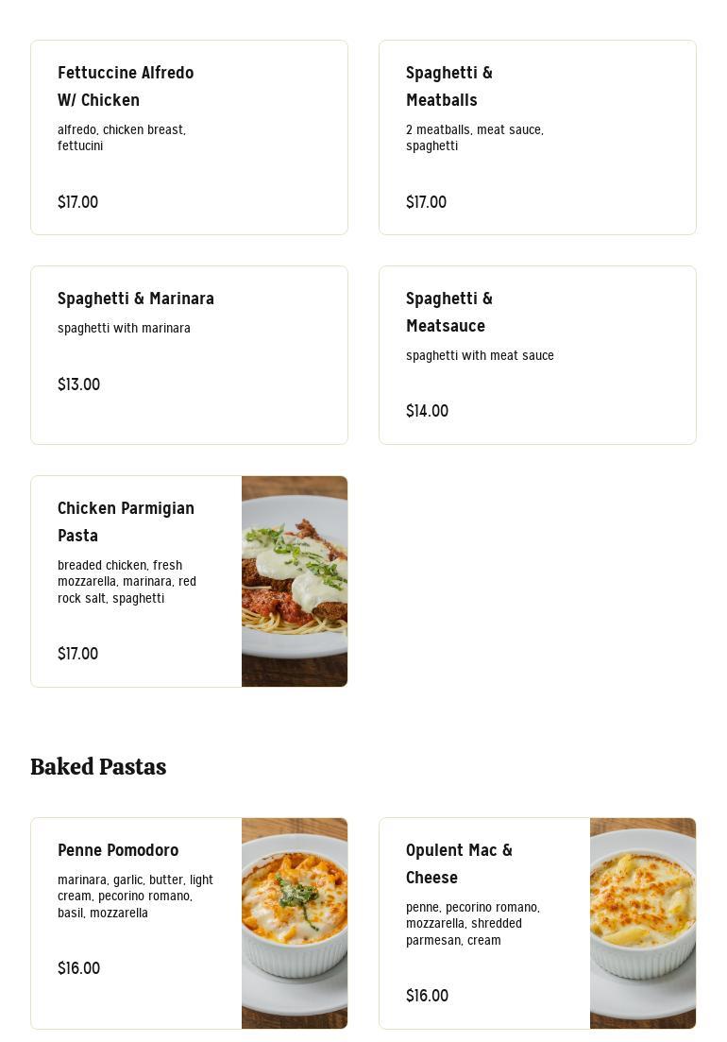This screenshot has height=1042, width=727.
Task: Click the Spaghetti & Meatballs $17.00 price
Action: click(x=426, y=202)
